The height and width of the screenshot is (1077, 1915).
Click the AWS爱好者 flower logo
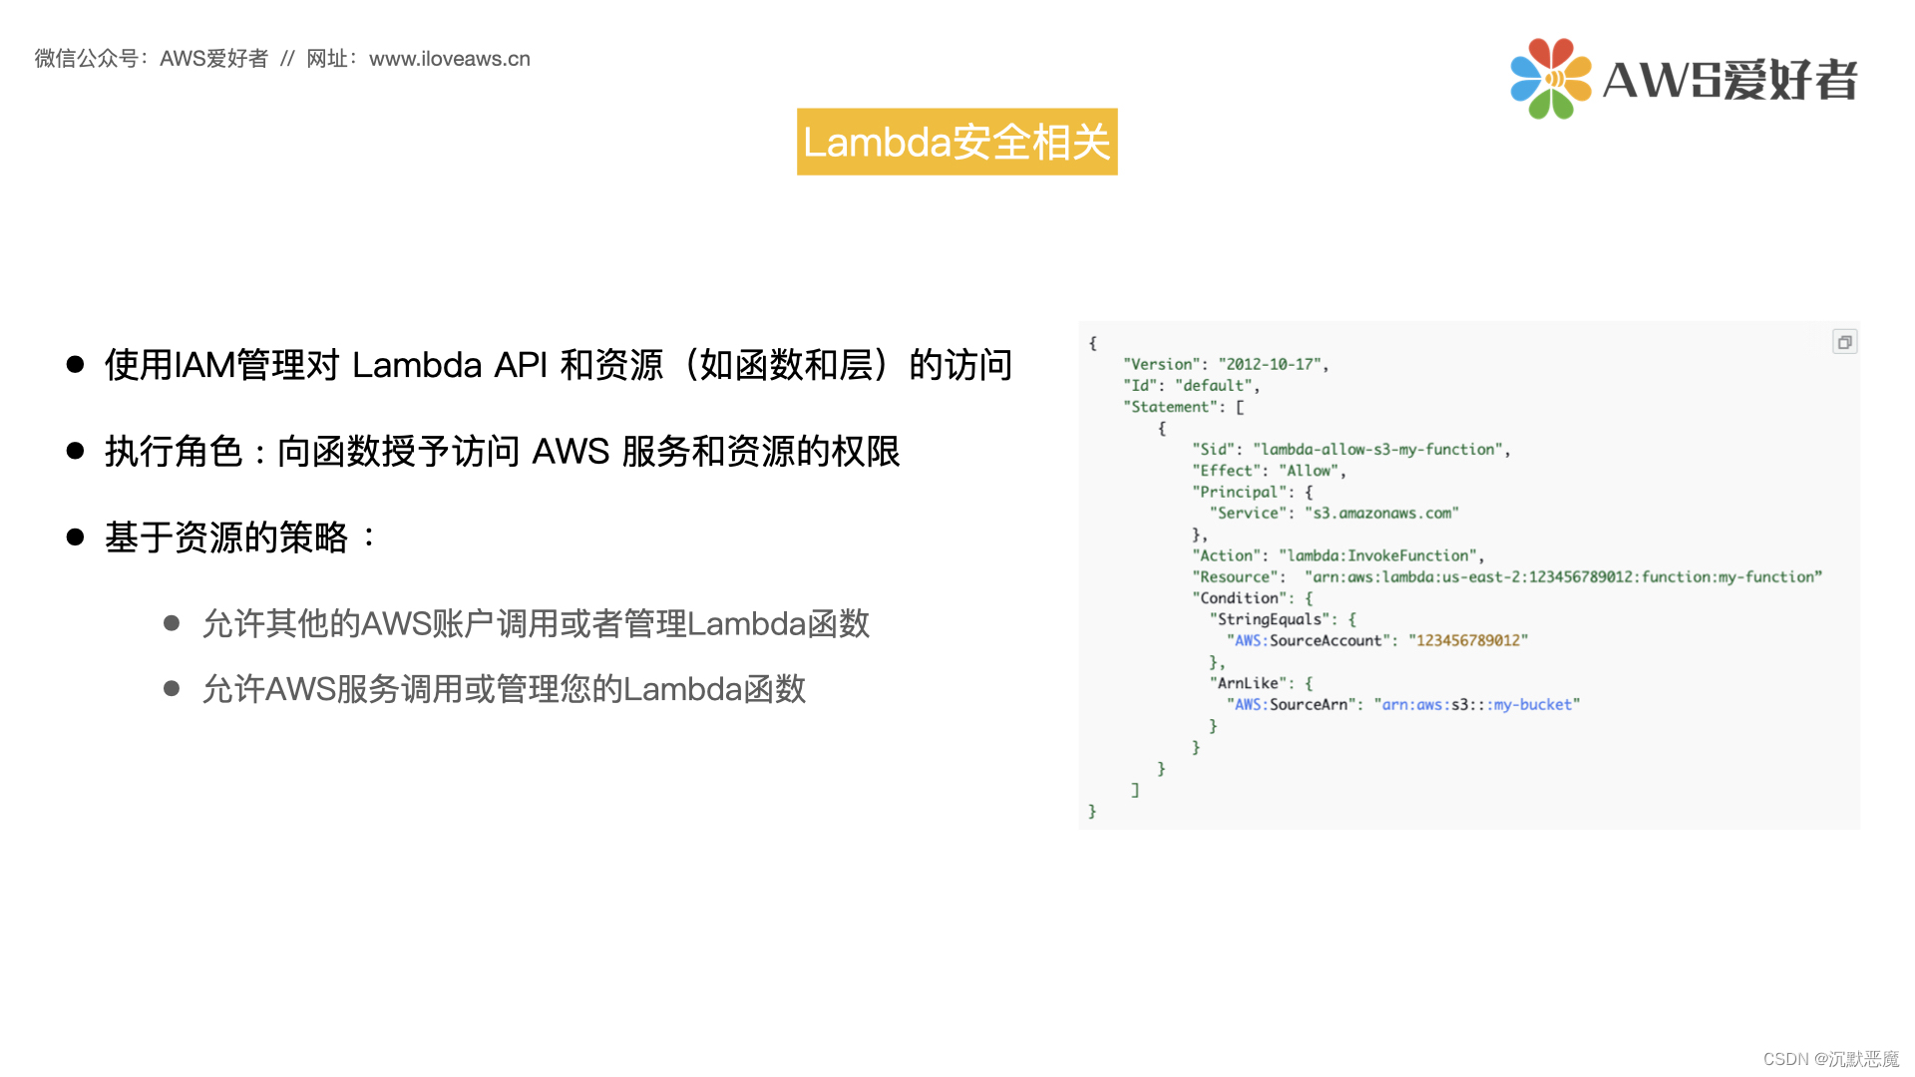tap(1551, 79)
